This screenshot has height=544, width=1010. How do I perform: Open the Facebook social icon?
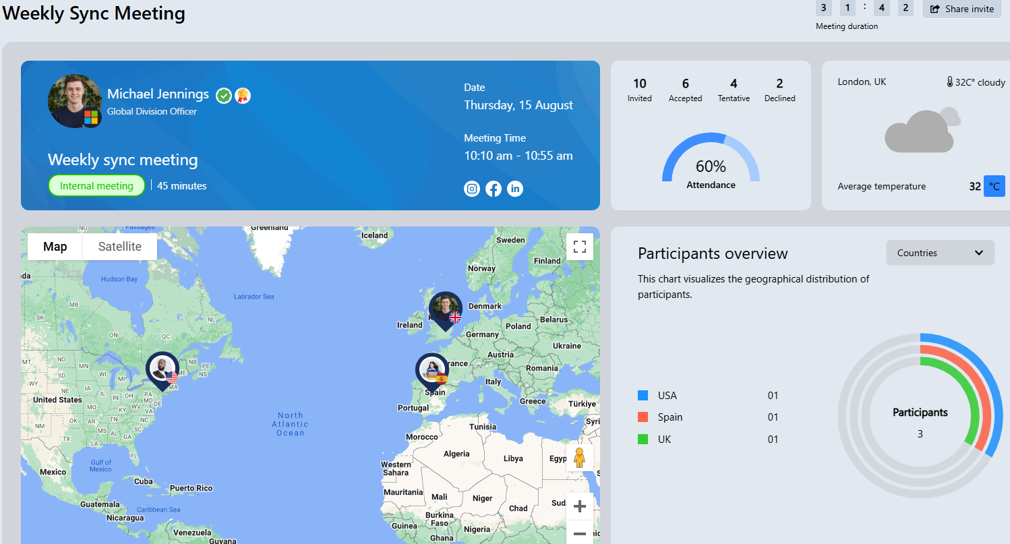494,189
